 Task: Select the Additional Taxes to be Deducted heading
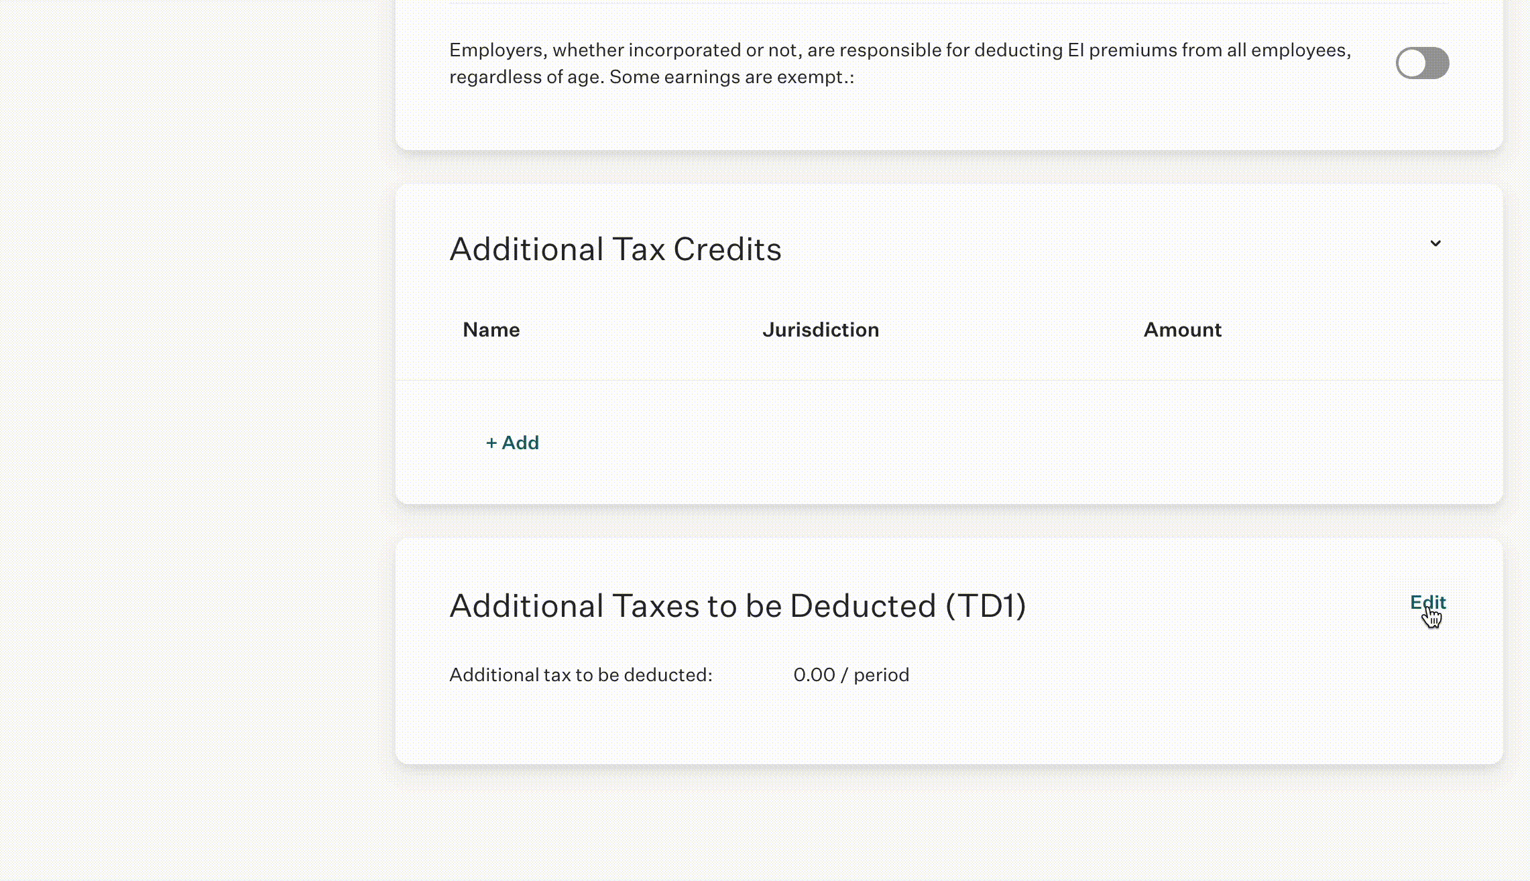[x=738, y=606]
